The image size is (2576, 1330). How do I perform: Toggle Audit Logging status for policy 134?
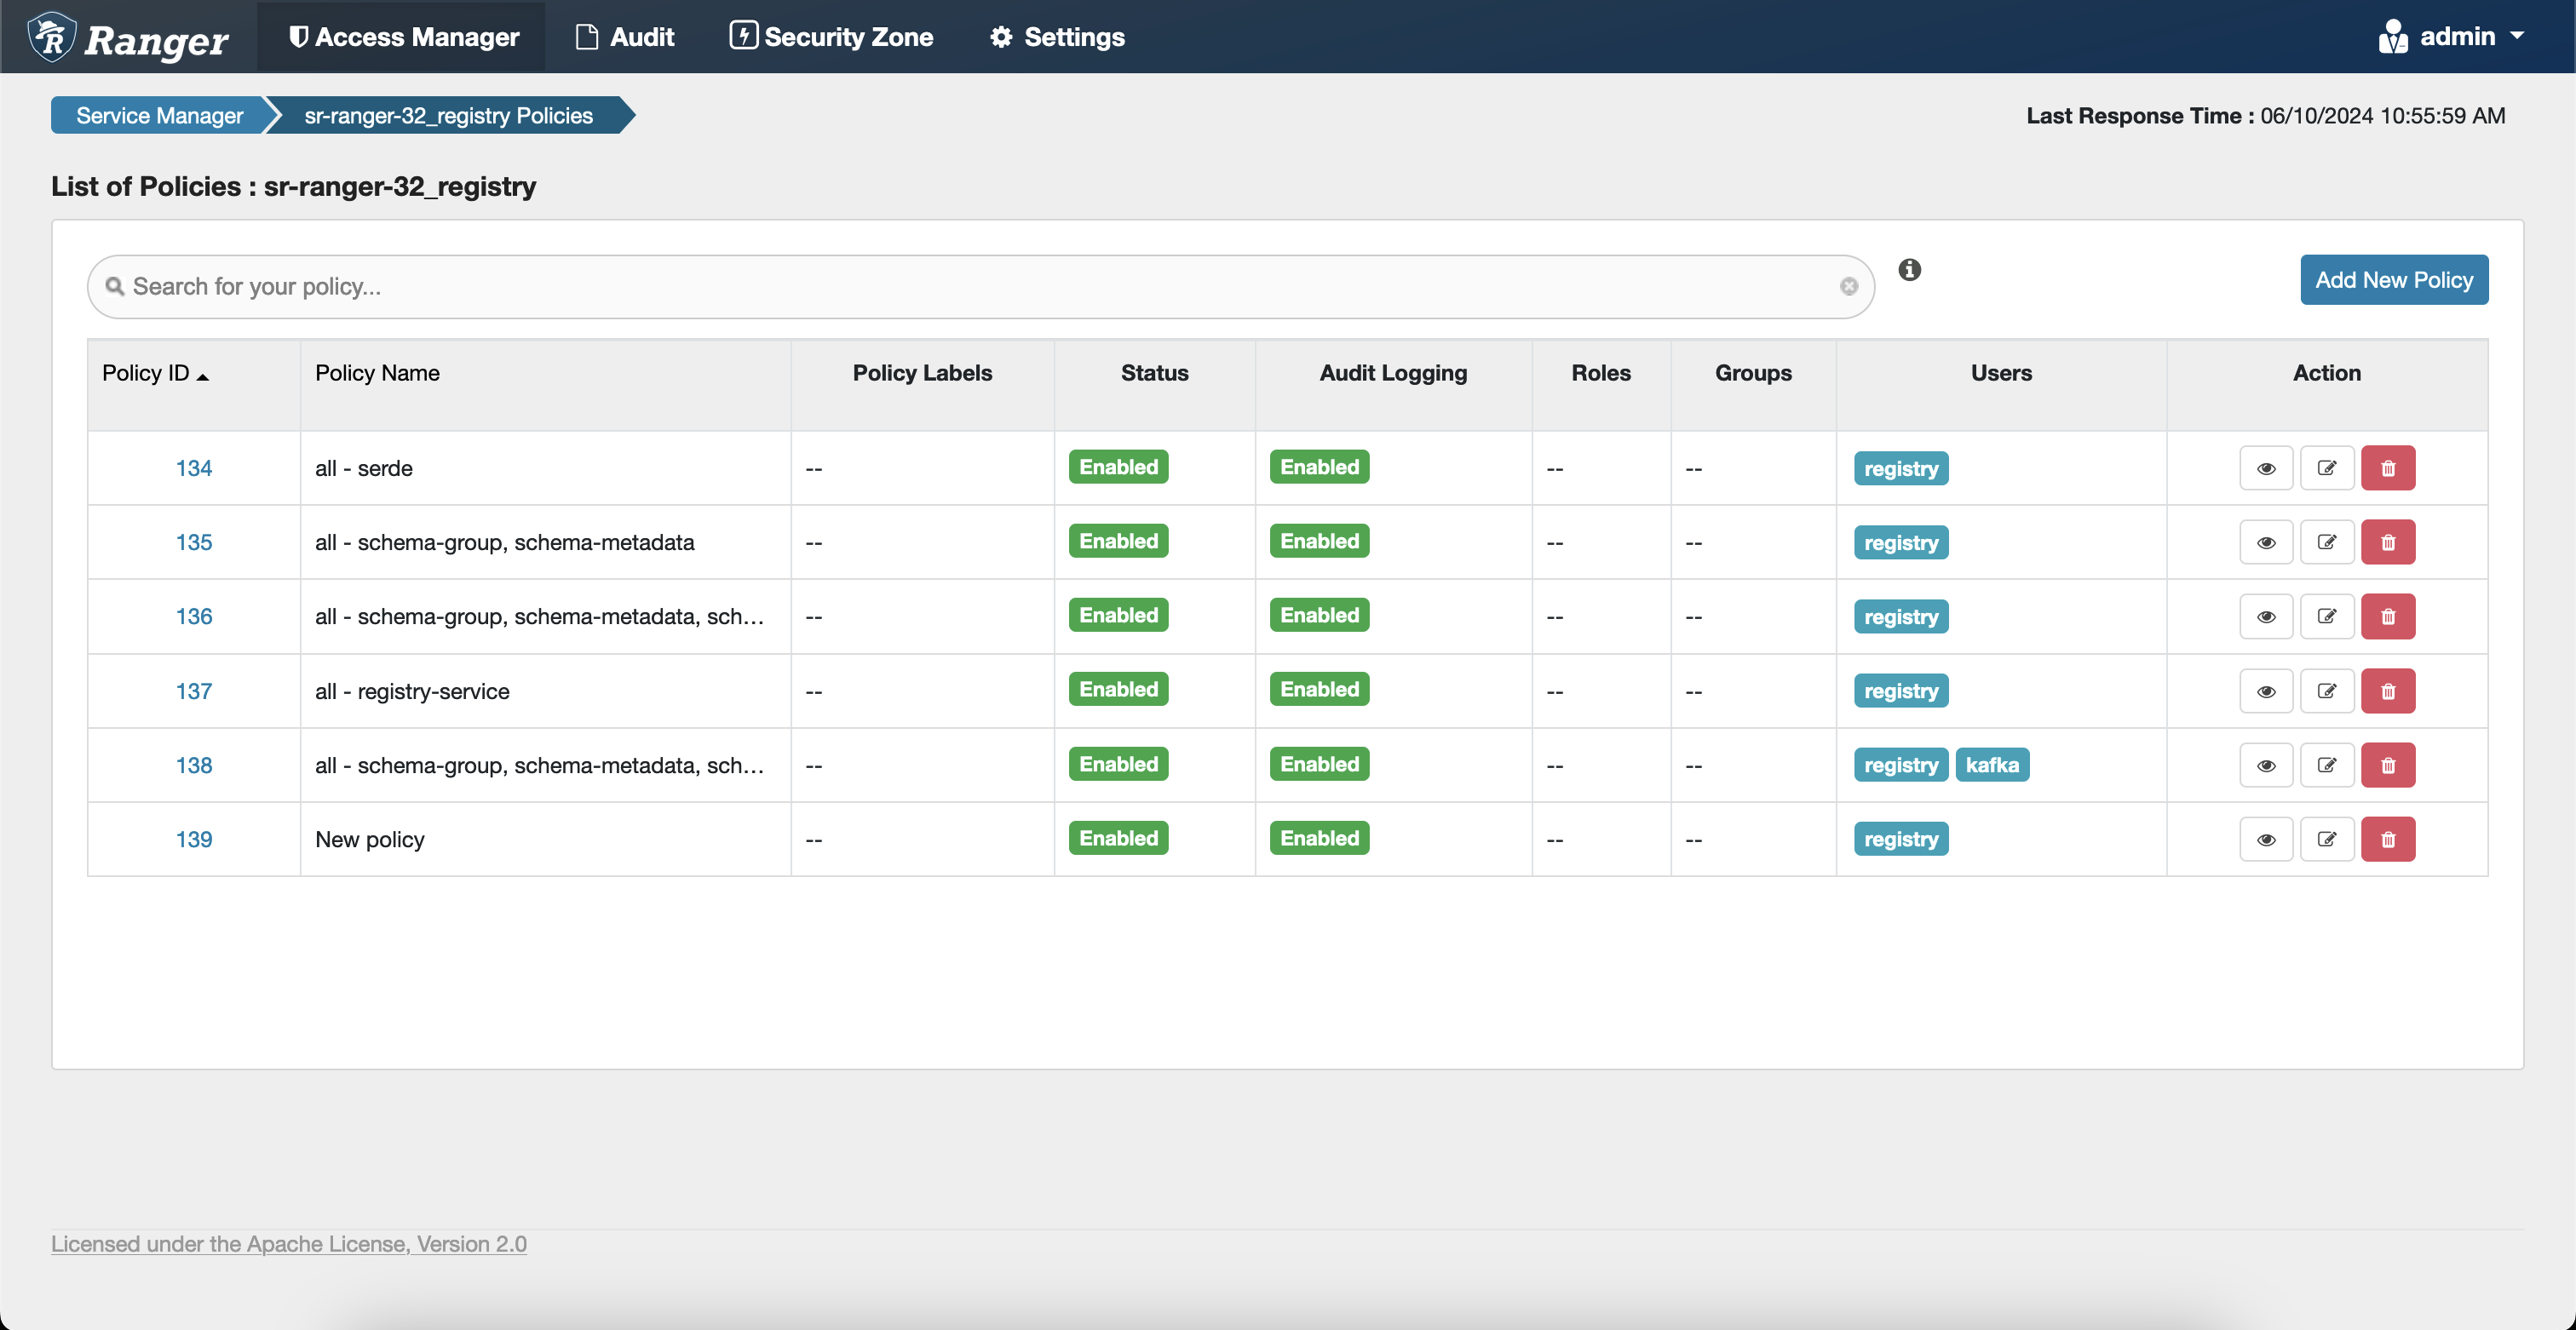click(1320, 467)
